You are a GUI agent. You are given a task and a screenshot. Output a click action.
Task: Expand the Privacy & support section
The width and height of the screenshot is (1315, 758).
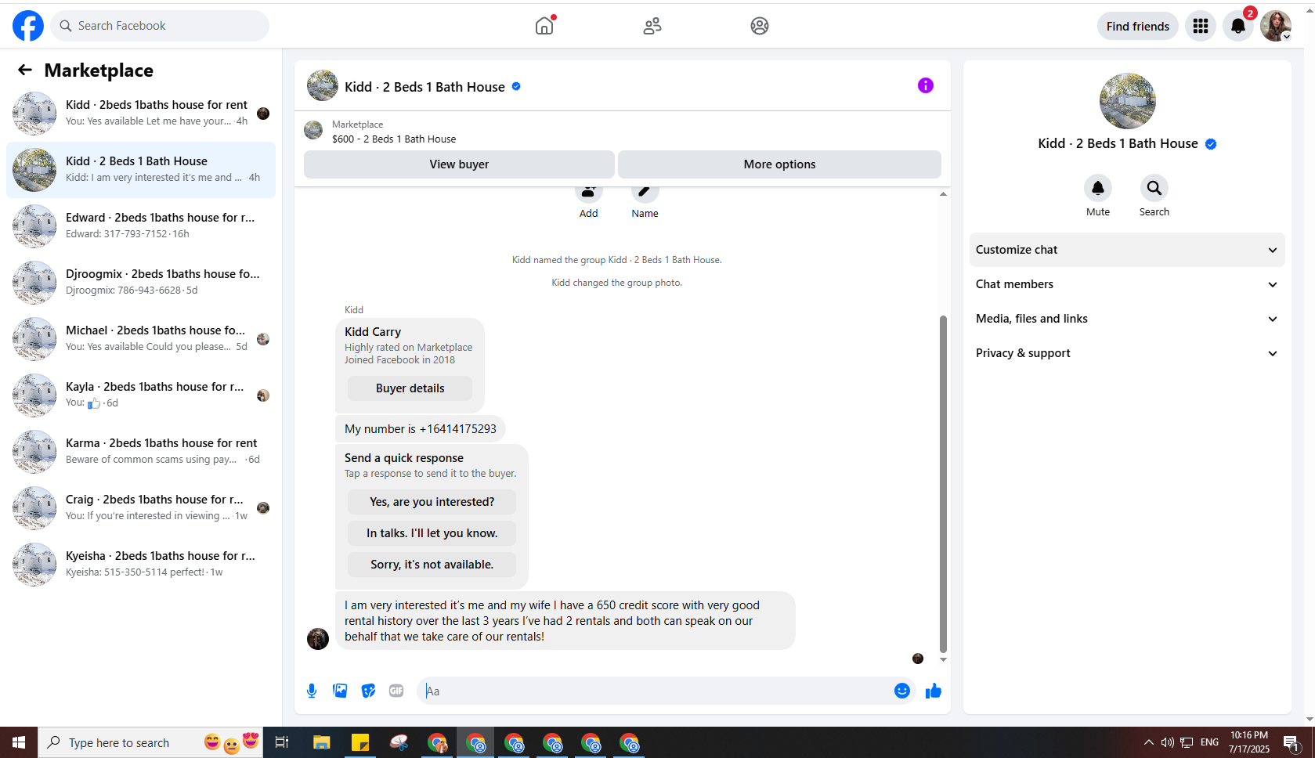[x=1127, y=353]
